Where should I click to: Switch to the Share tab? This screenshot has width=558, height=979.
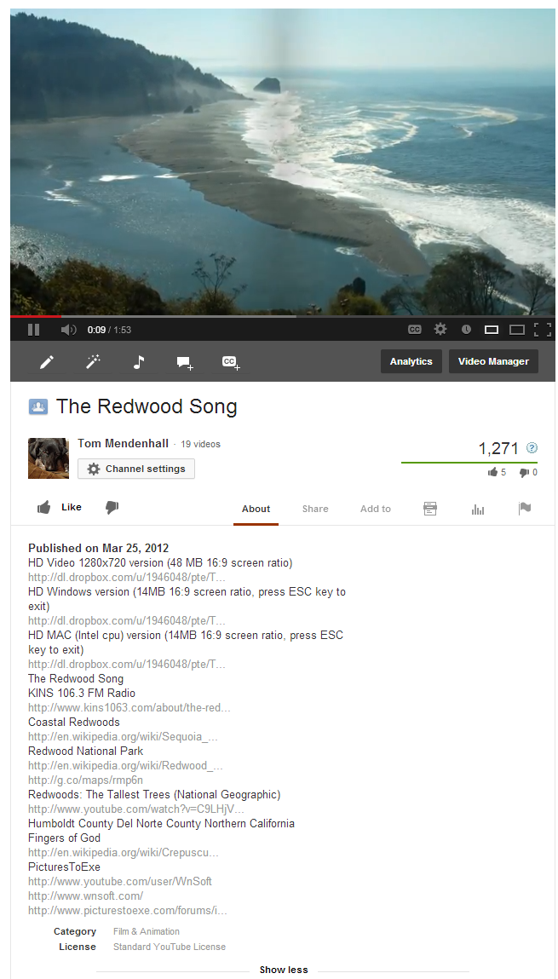pos(315,509)
